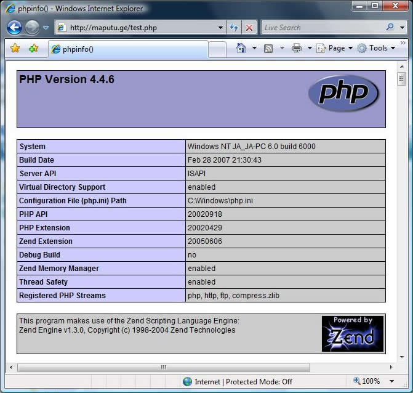Click the vertical scrollbar down arrow
This screenshot has width=413, height=393.
(402, 357)
